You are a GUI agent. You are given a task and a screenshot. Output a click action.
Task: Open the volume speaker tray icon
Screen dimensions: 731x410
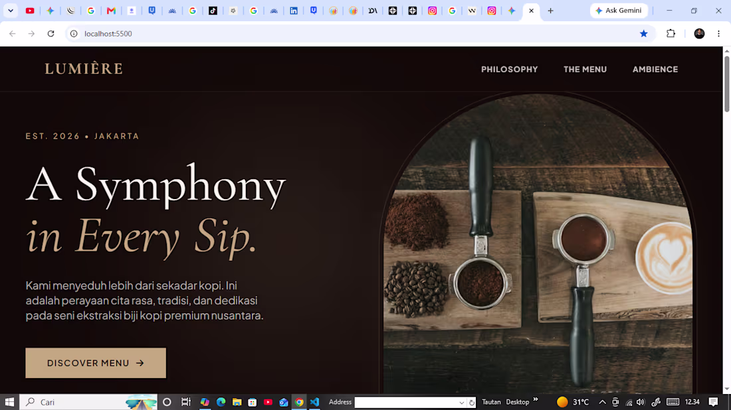(x=641, y=402)
